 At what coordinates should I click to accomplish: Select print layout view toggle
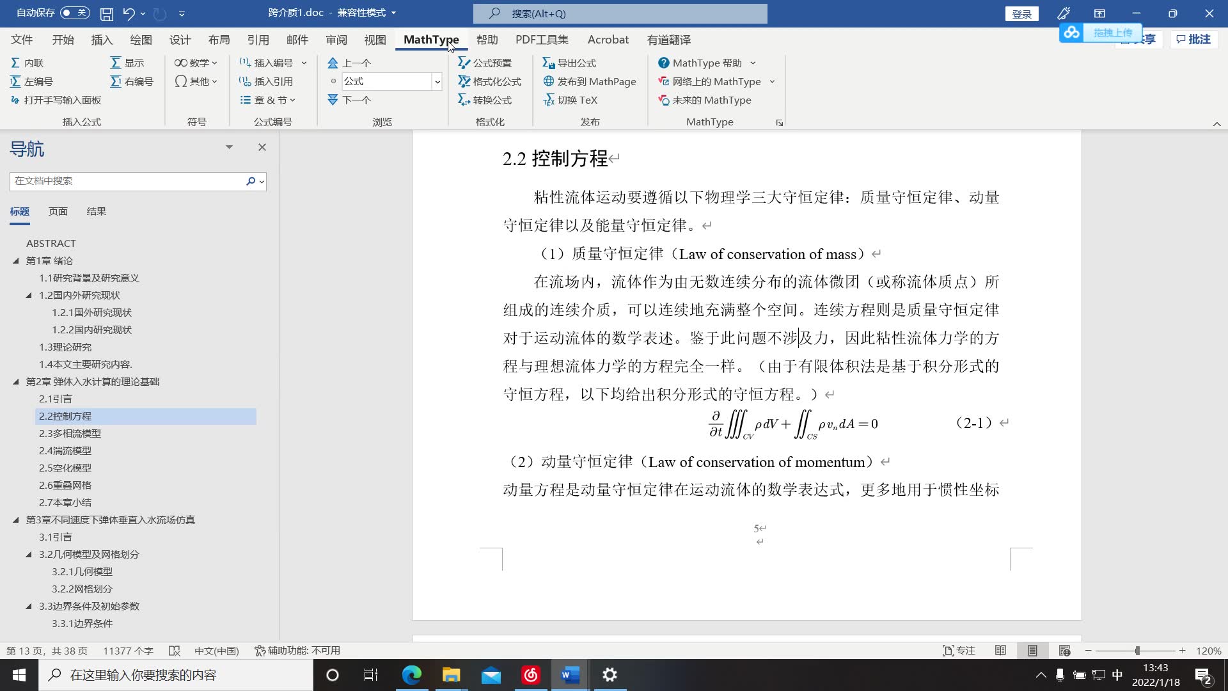point(1032,651)
